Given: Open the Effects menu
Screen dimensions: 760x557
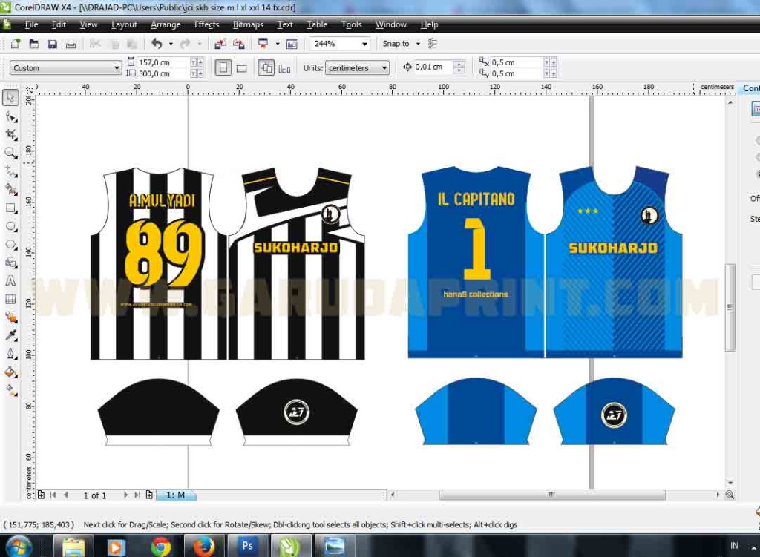Looking at the screenshot, I should 206,24.
